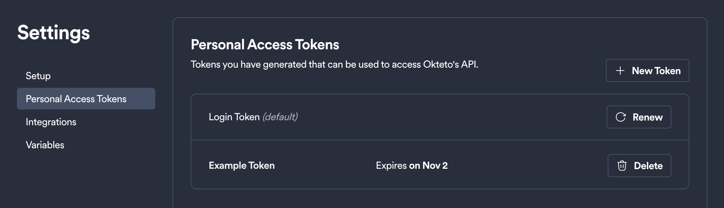Click the Login Token name label
Image resolution: width=724 pixels, height=208 pixels.
234,117
